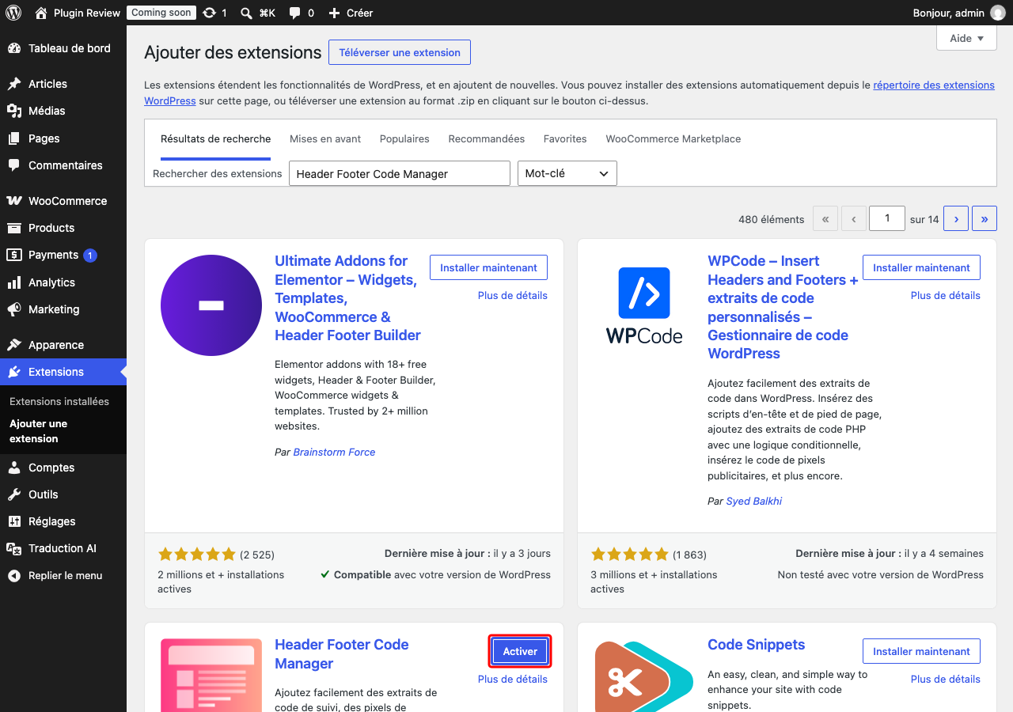Viewport: 1013px width, 712px height.
Task: Click the Traduction AI icon
Action: point(14,548)
